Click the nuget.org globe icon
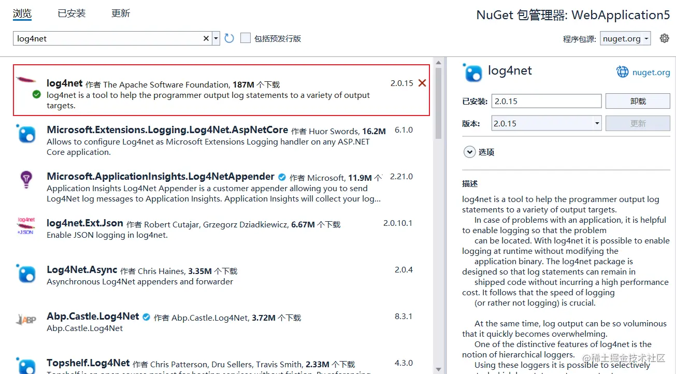 tap(622, 72)
